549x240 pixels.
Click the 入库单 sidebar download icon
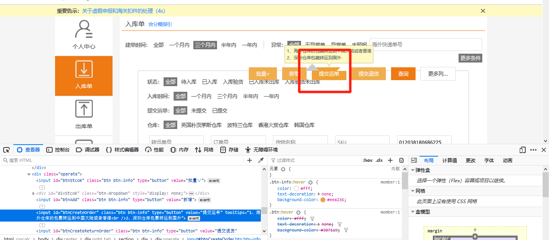(x=84, y=70)
